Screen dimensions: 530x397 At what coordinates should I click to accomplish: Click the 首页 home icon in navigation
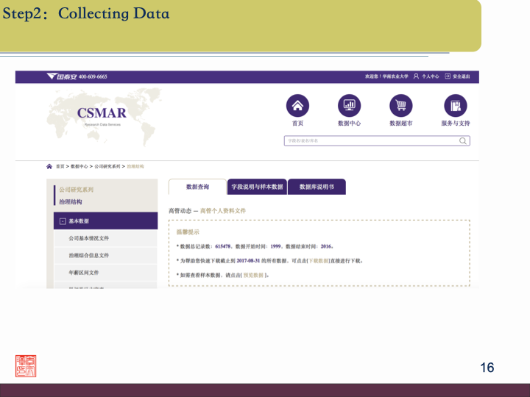pos(297,105)
